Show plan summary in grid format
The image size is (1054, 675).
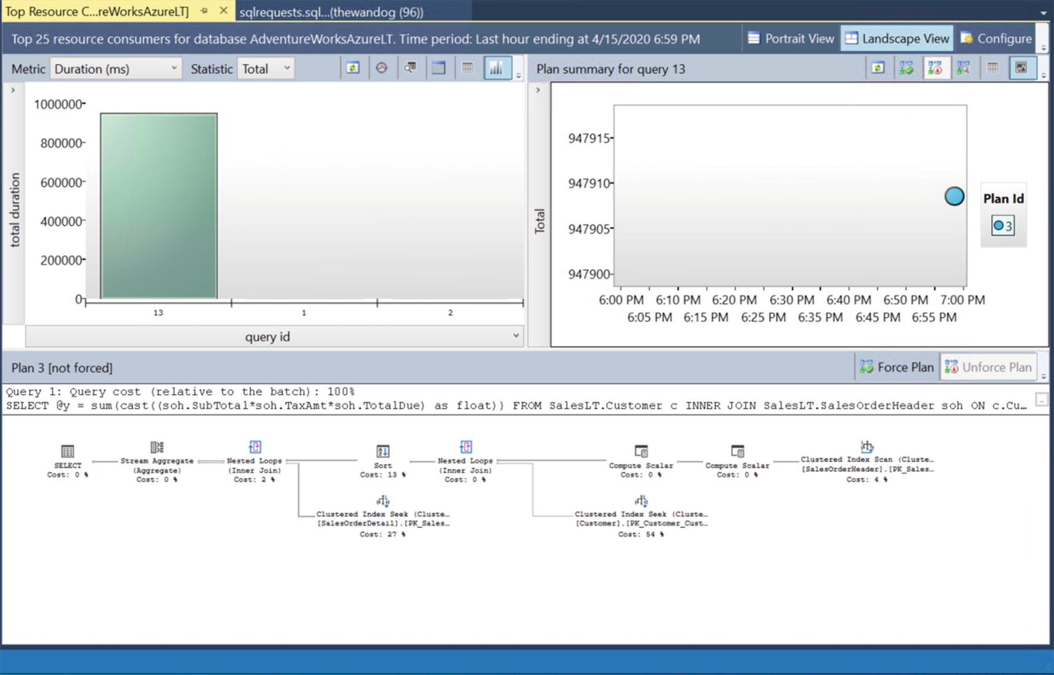[992, 68]
